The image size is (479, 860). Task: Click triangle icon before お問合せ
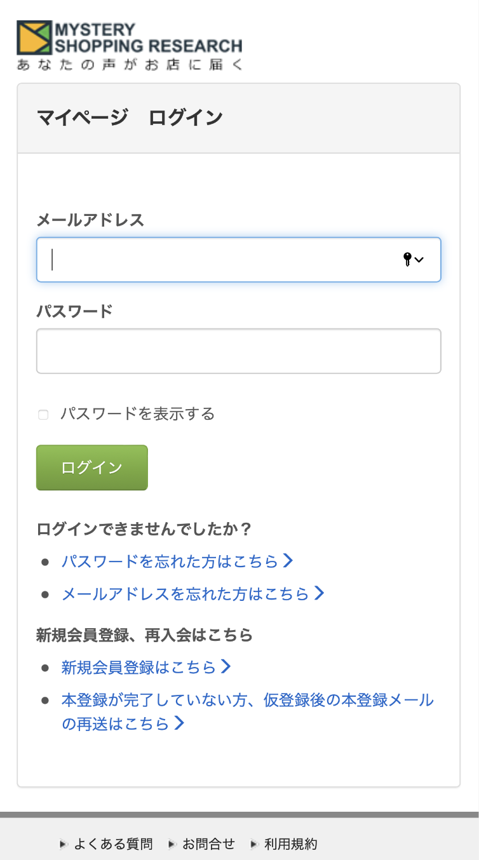[x=171, y=844]
